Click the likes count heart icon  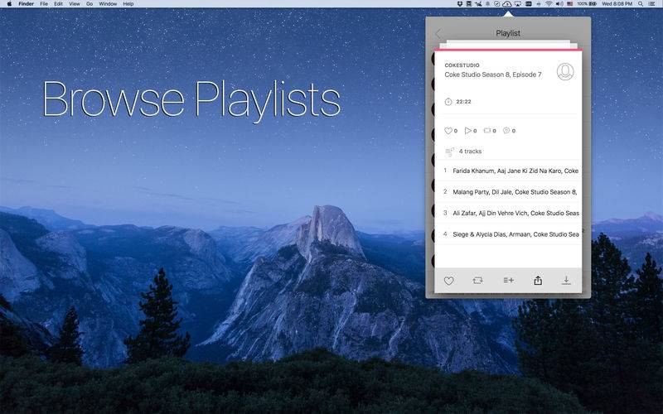point(448,131)
